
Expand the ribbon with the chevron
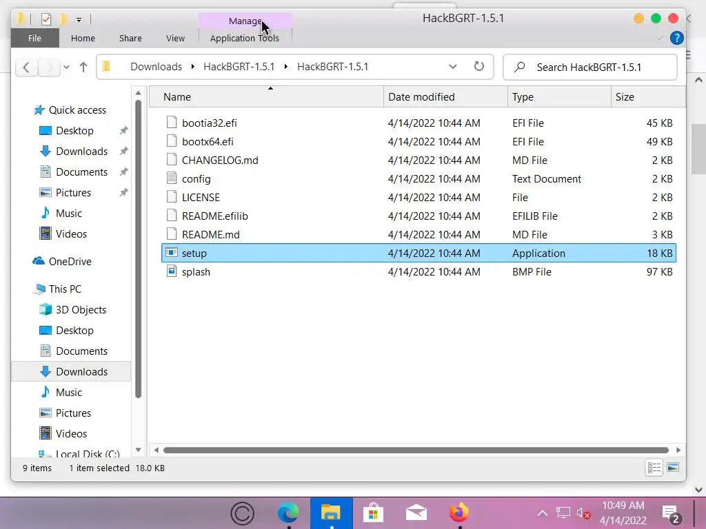point(659,39)
